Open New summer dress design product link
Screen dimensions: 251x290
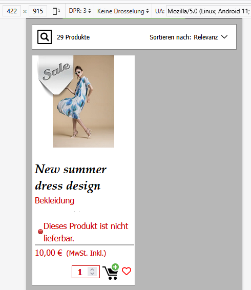(70, 177)
